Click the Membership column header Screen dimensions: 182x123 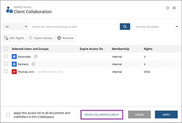pyautogui.click(x=121, y=49)
